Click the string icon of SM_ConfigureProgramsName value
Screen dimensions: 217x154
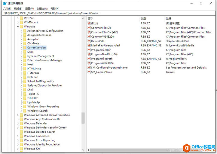tap(89, 68)
